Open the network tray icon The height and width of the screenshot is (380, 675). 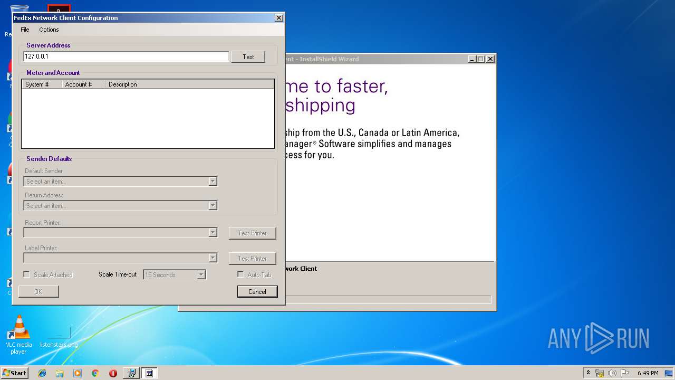coord(600,373)
